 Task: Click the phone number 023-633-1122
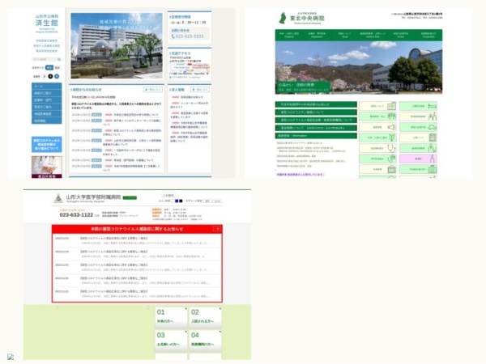click(76, 215)
